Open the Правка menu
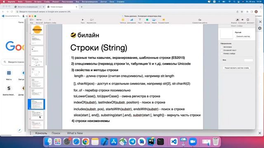The height and width of the screenshot is (148, 264). pos(28,2)
